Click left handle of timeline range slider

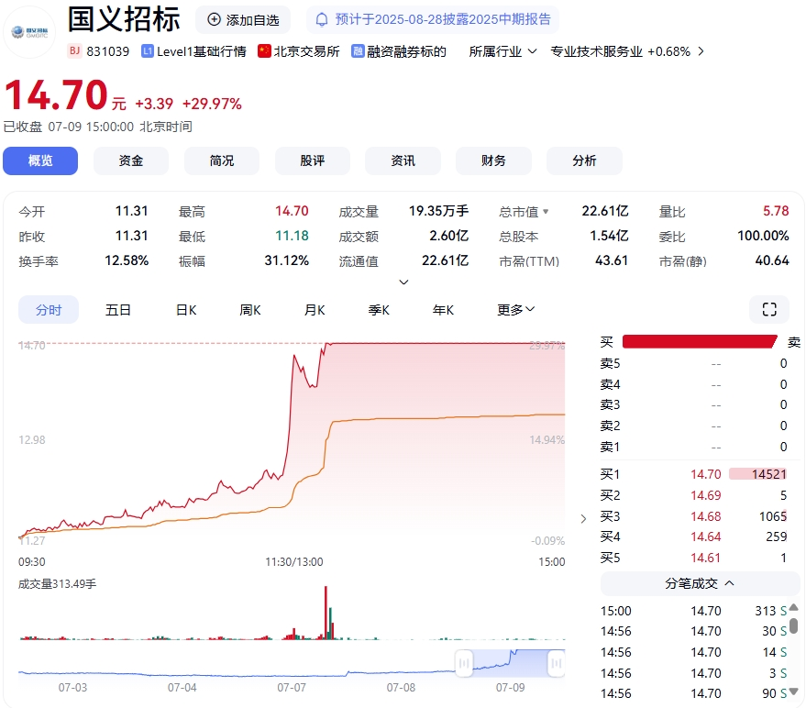coord(464,662)
